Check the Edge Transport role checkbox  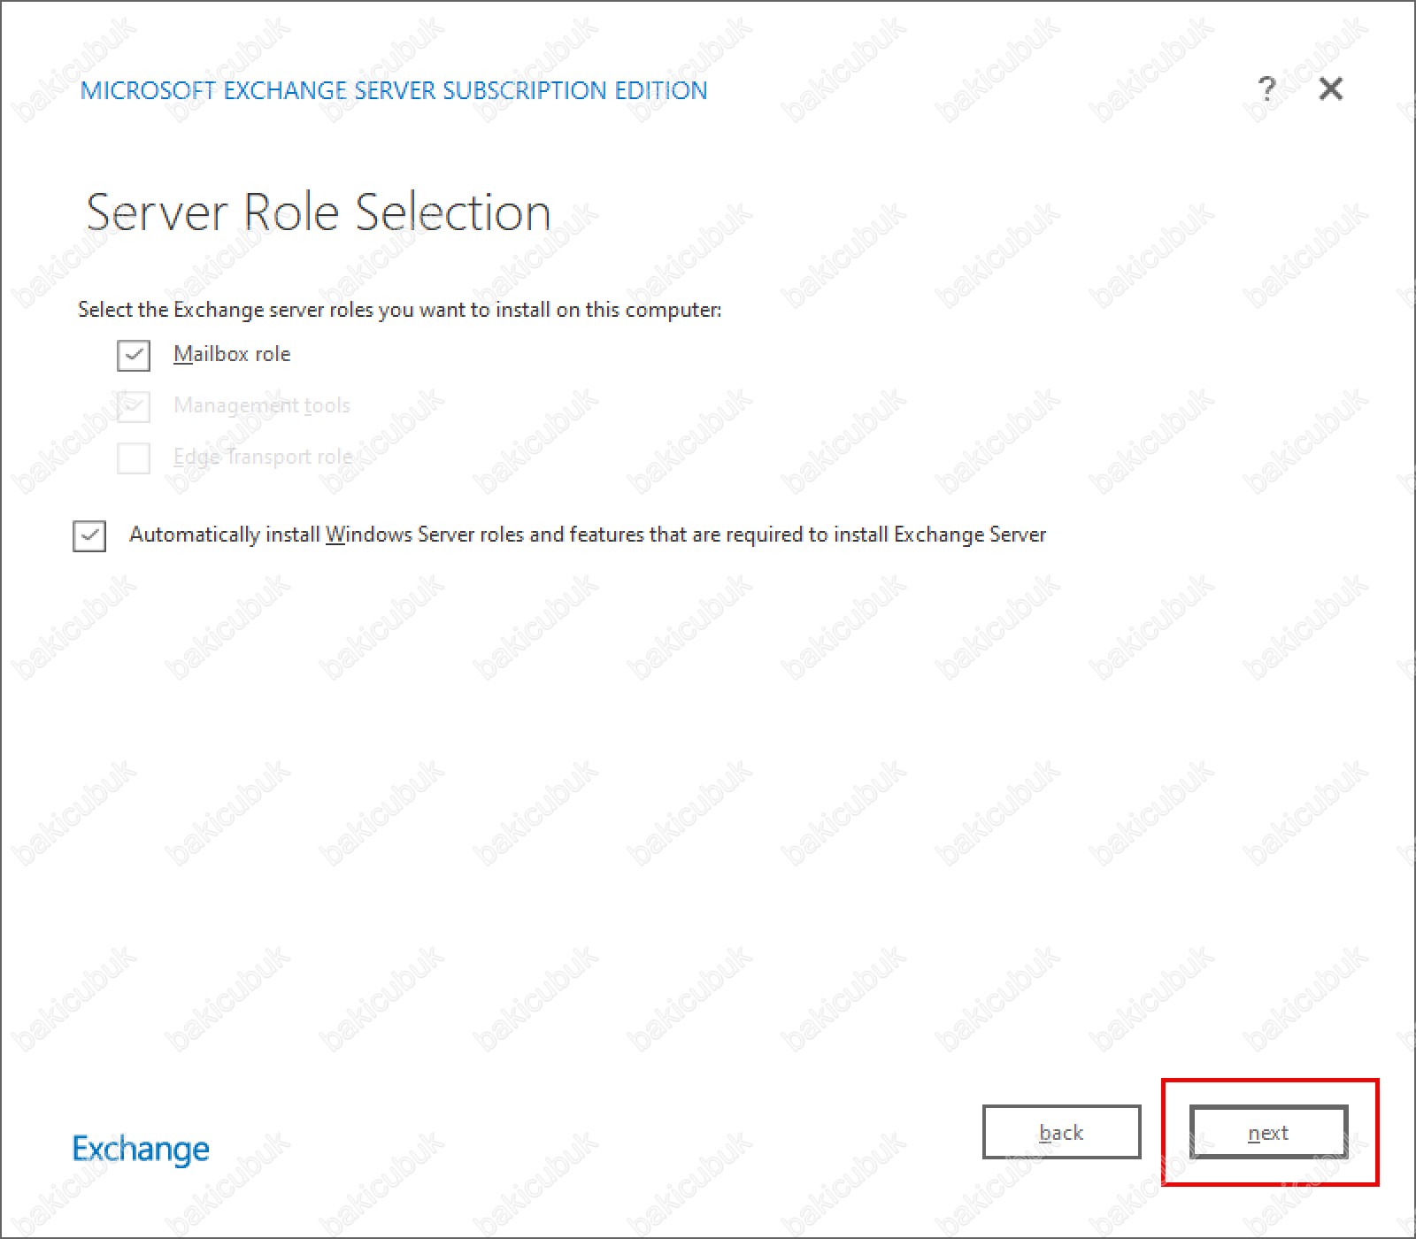134,458
